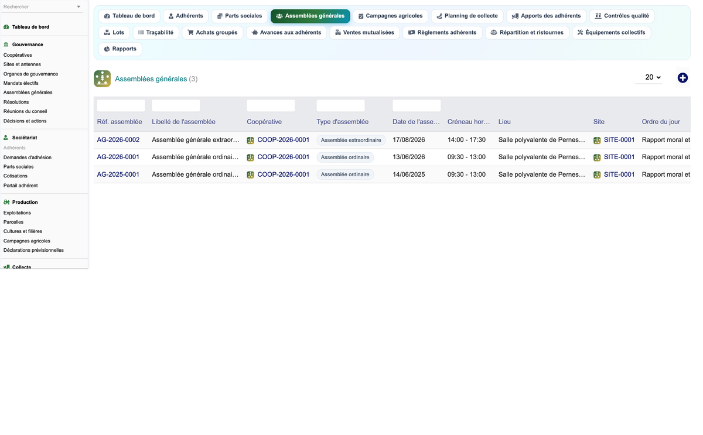Click the cooperative icon in row AG-2025-0001
Screen dimensions: 703x435
pyautogui.click(x=250, y=174)
